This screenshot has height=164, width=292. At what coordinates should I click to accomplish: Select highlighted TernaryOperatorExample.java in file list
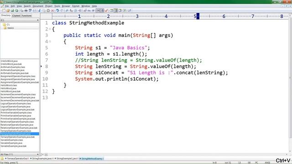(x=20, y=134)
